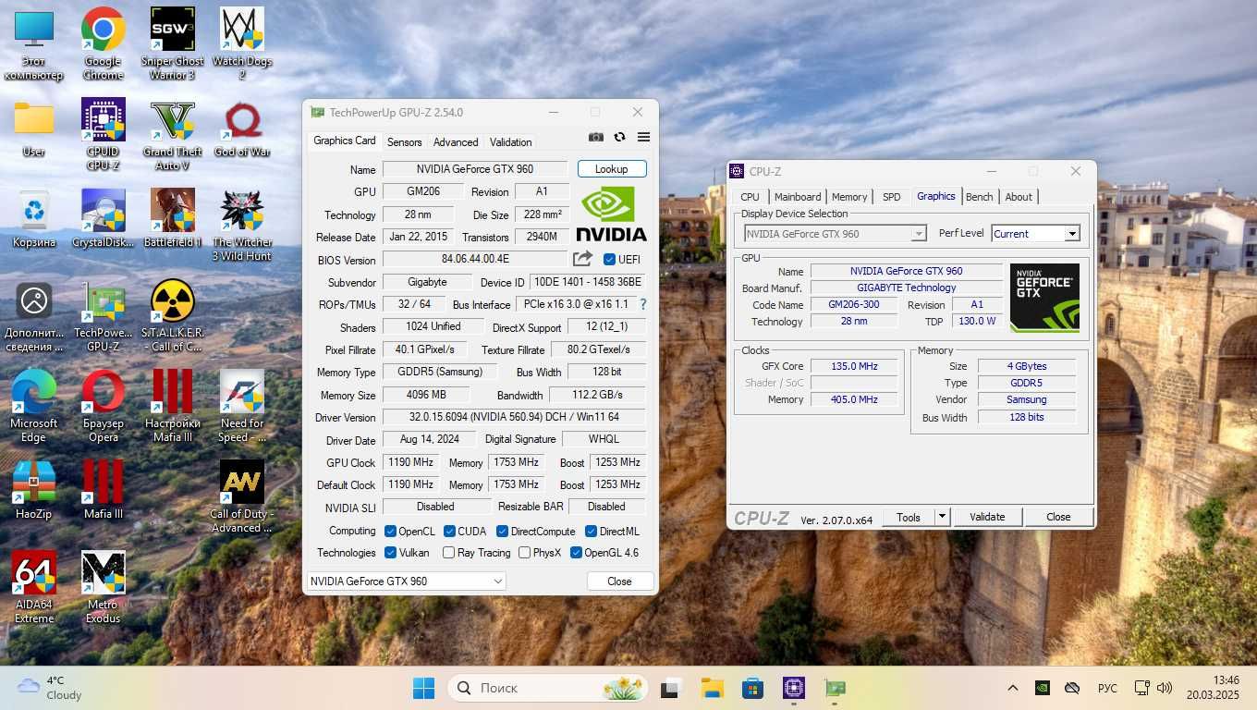Viewport: 1257px width, 710px height.
Task: Show hidden system tray icons chevron
Action: 1013,688
